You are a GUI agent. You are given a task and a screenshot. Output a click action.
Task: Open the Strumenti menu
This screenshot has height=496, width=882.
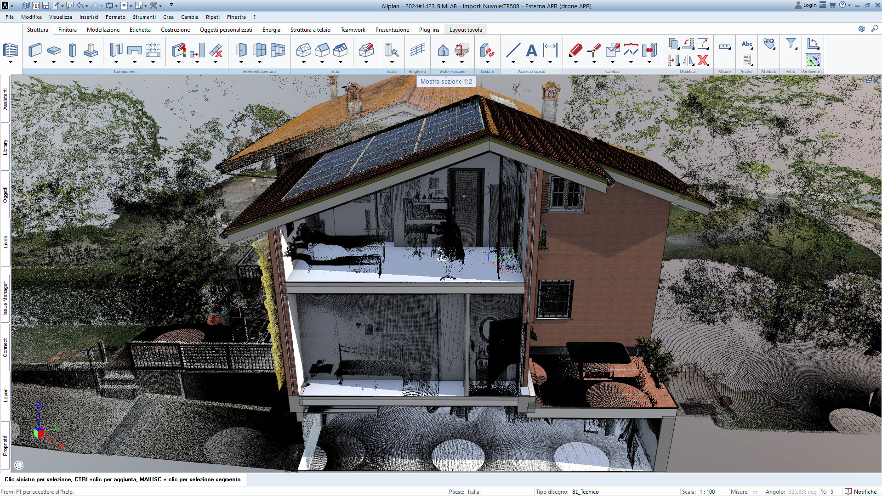(x=144, y=17)
